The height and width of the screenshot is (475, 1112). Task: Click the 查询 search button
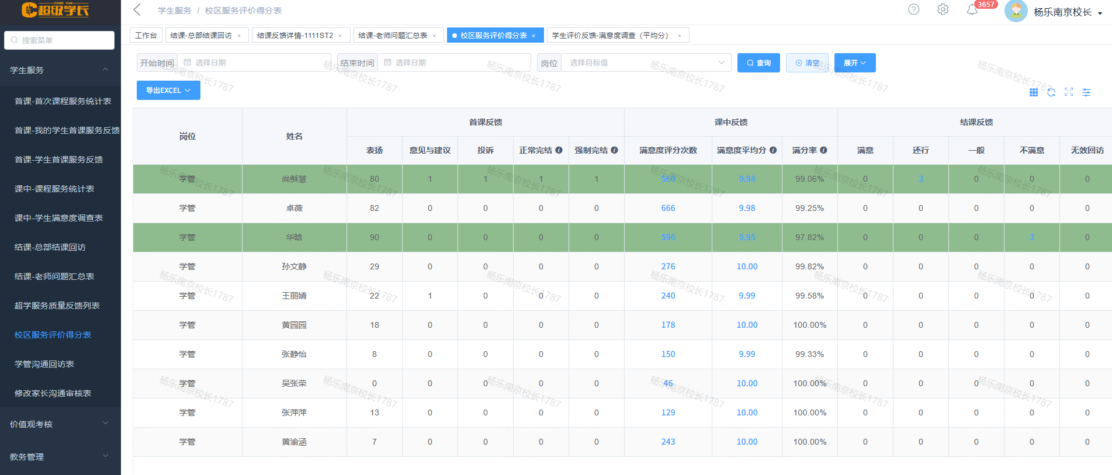(x=758, y=63)
